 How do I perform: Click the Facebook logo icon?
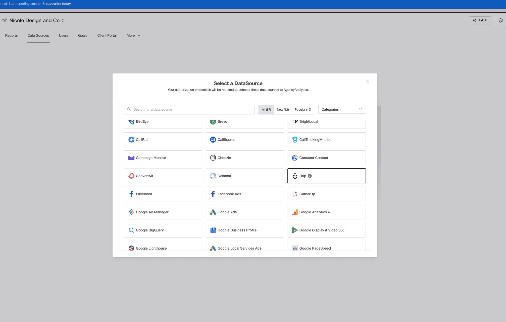[131, 194]
